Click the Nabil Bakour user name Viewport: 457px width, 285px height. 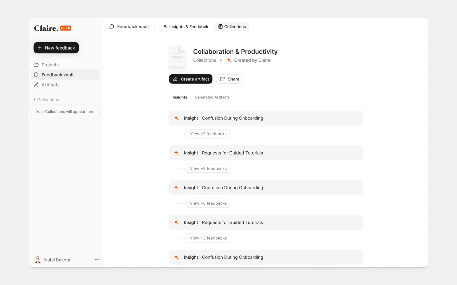(x=57, y=260)
